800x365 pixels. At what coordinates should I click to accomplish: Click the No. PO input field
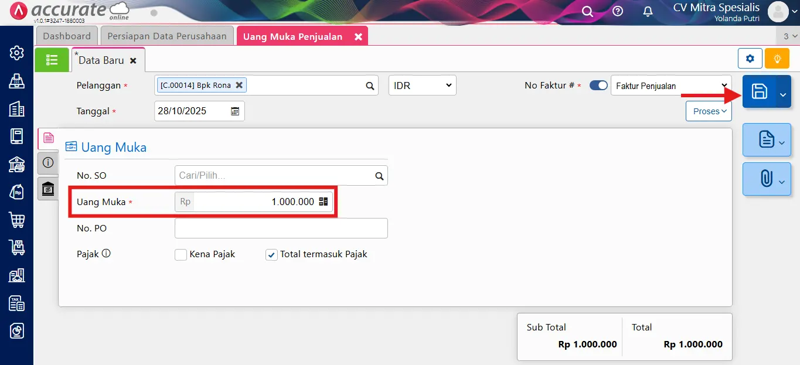[281, 228]
